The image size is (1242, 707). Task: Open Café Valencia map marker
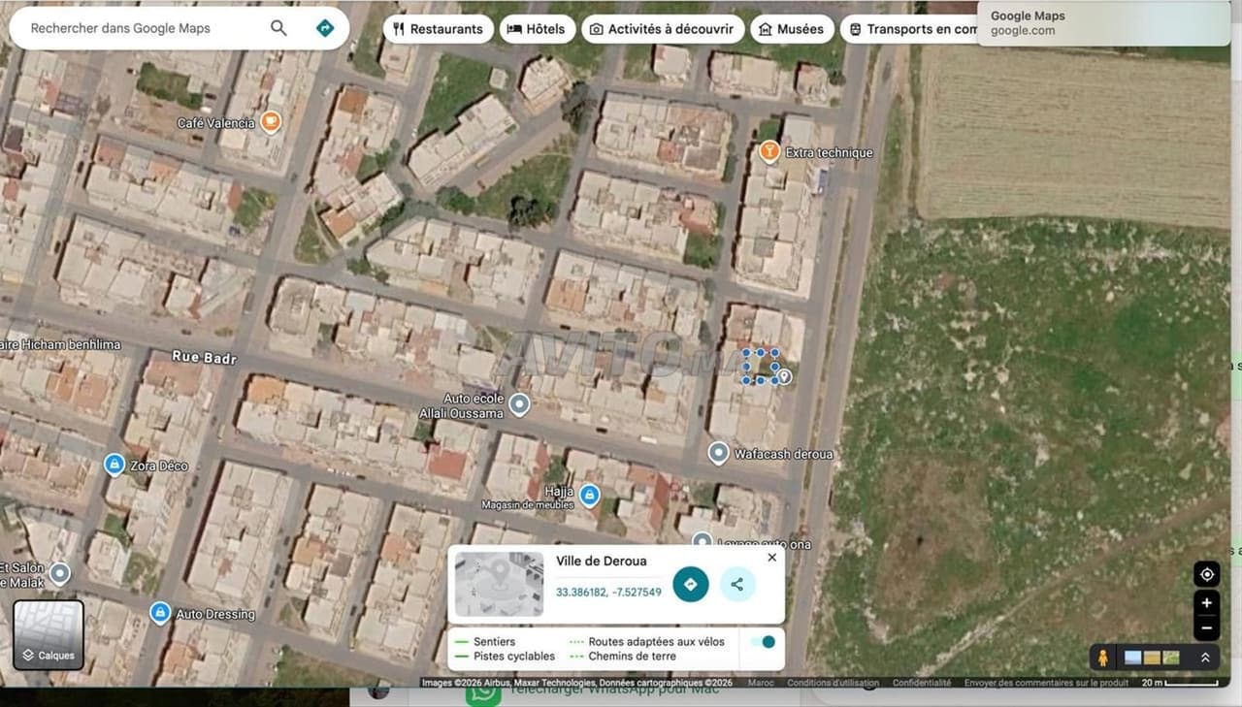271,122
